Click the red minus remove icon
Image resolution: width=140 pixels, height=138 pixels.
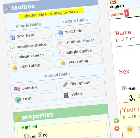click(117, 128)
